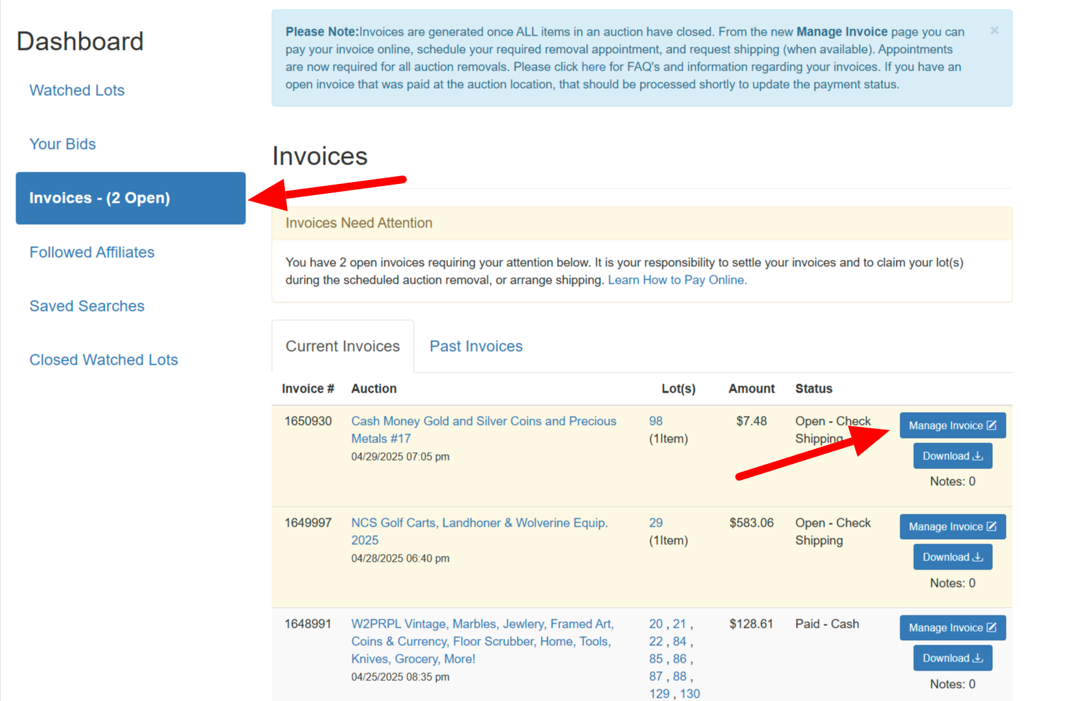Download the NCS Golf Carts invoice
Screen dimensions: 1083x701
point(952,557)
